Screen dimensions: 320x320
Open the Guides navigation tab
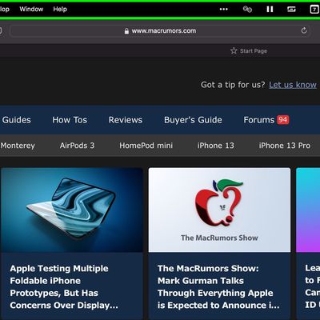(17, 120)
